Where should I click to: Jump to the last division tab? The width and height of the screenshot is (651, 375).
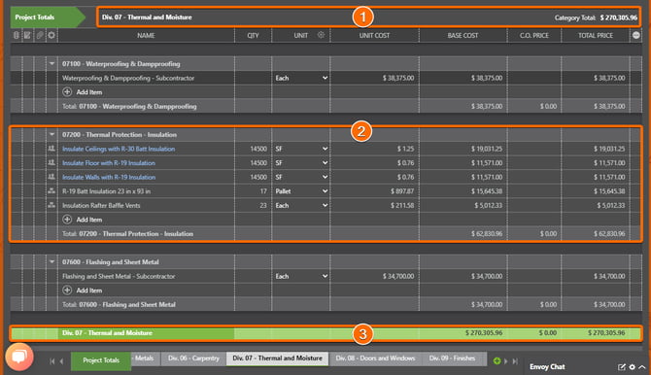(x=515, y=361)
